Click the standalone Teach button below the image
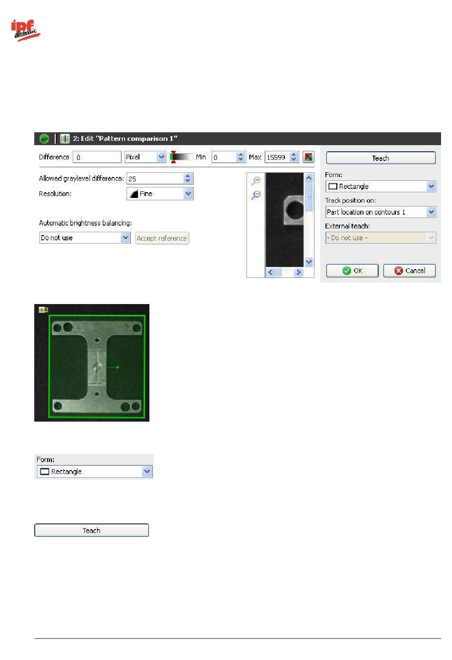This screenshot has width=452, height=660. tap(91, 530)
